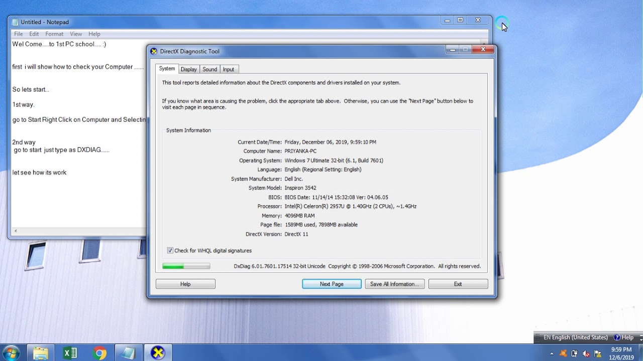Click in Notepad text 'let see how its work'

click(x=39, y=172)
